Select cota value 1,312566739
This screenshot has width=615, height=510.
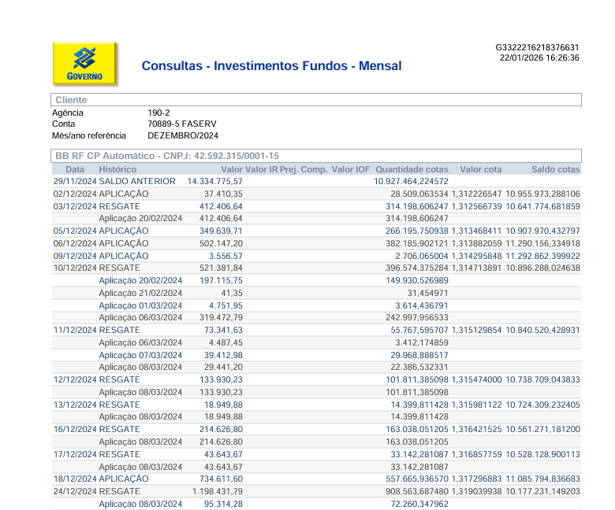476,206
